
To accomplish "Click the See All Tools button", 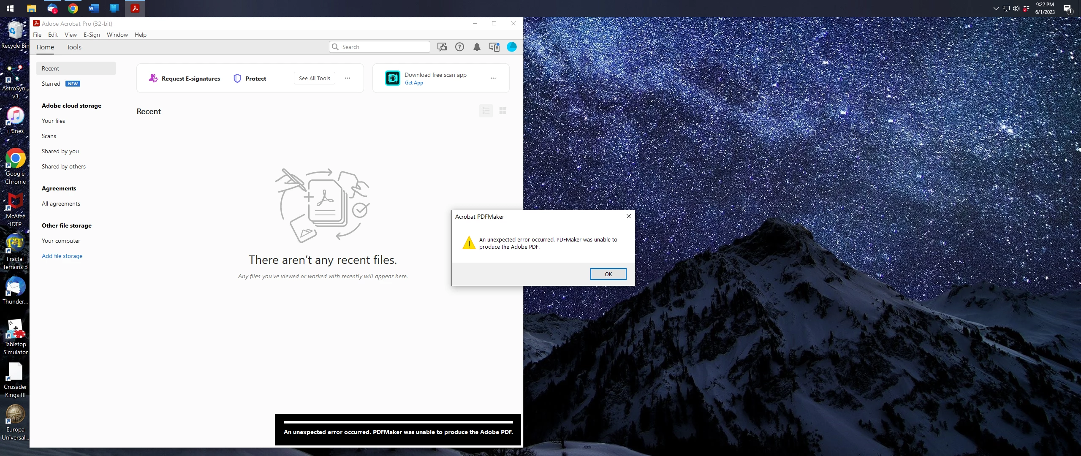I will (314, 78).
